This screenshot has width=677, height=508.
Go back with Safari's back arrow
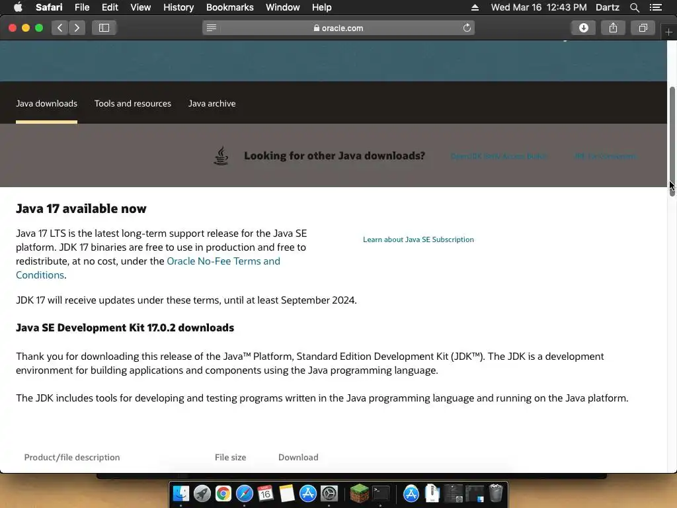point(60,28)
